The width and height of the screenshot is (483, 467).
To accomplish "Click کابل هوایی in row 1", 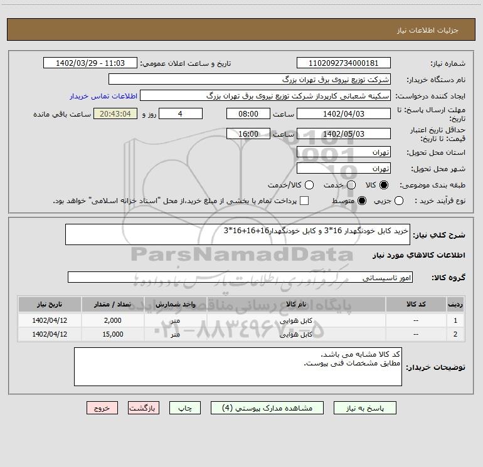I will 296,320.
